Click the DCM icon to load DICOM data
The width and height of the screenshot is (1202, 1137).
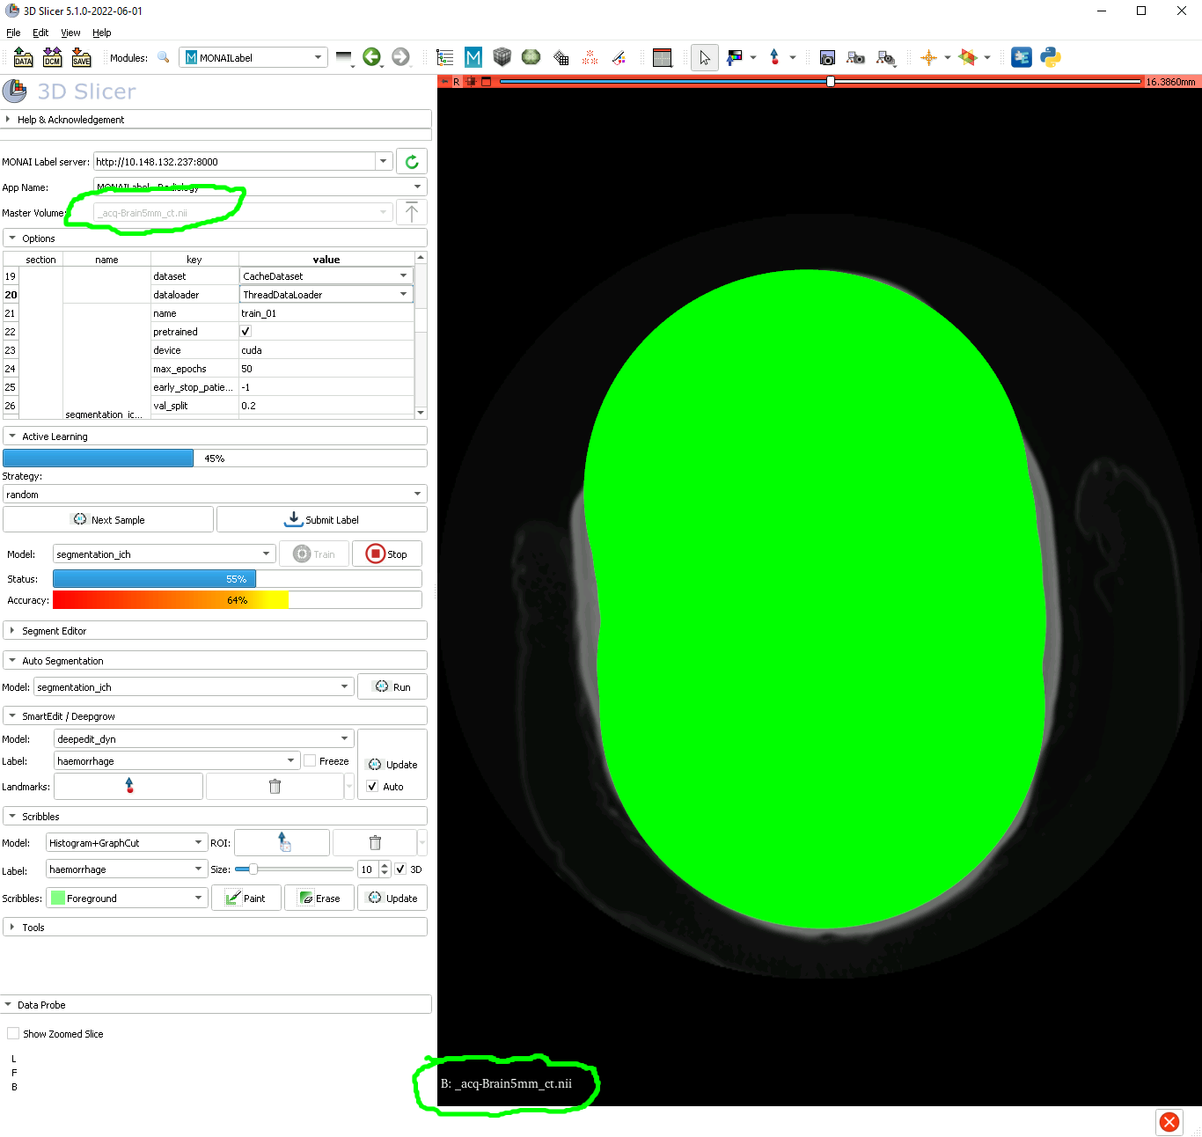pos(52,57)
